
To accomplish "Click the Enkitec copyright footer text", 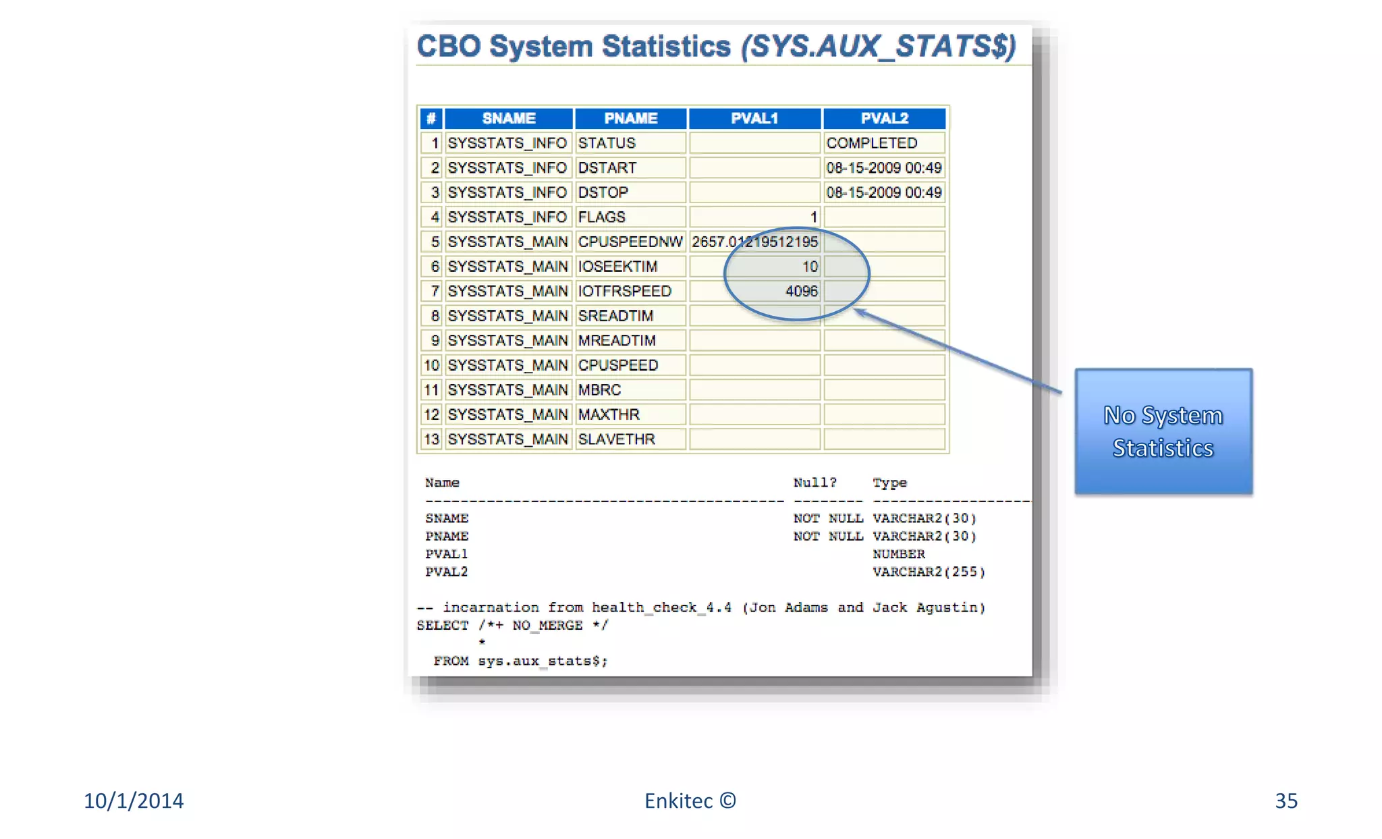I will 690,801.
